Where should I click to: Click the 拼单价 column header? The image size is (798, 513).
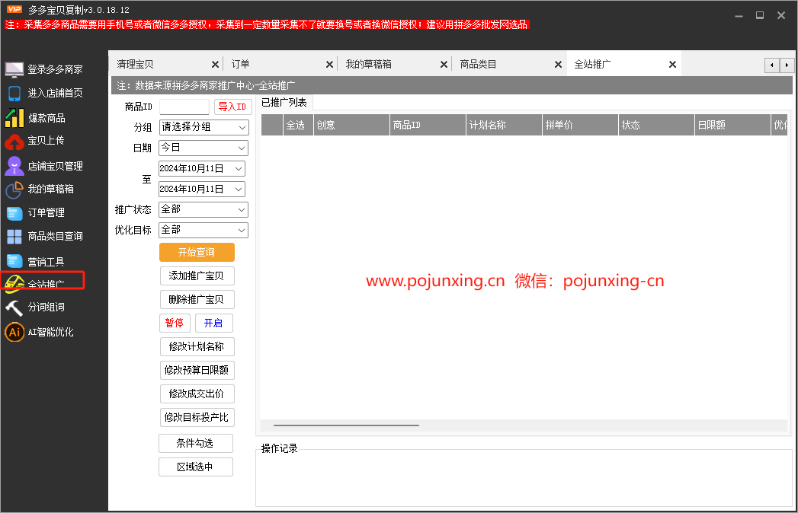tap(580, 125)
